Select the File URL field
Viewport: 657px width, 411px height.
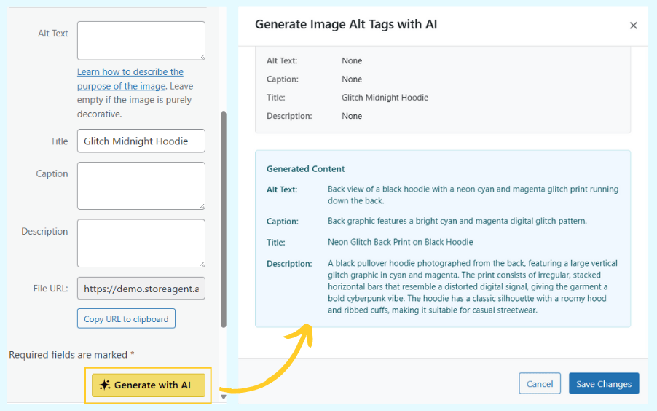click(x=141, y=289)
